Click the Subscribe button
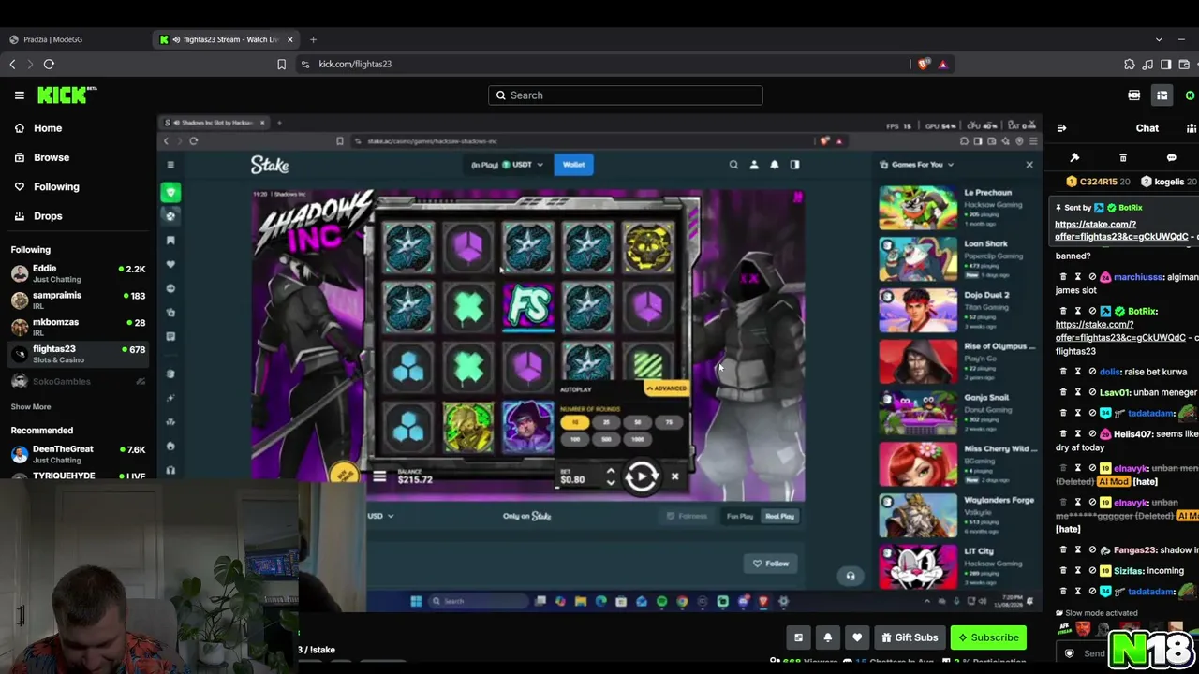The width and height of the screenshot is (1199, 674). (987, 637)
